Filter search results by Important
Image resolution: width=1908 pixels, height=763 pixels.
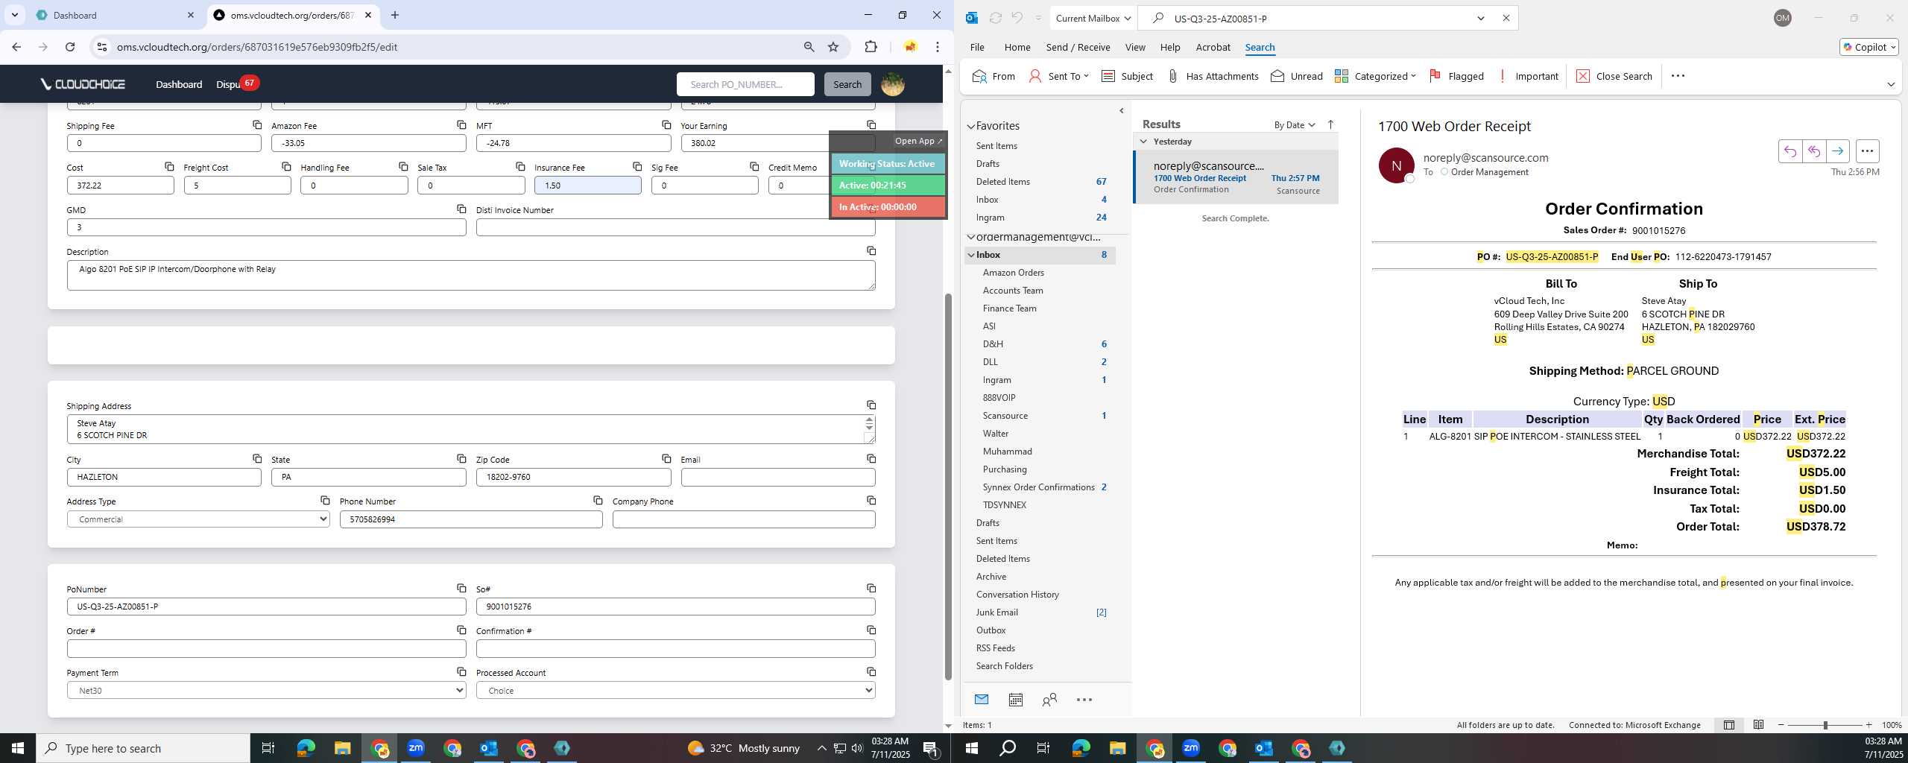(x=1527, y=76)
